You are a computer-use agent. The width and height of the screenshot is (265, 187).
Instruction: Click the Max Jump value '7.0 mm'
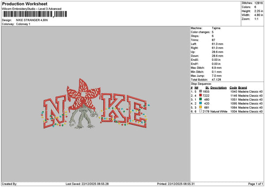coord(216,76)
